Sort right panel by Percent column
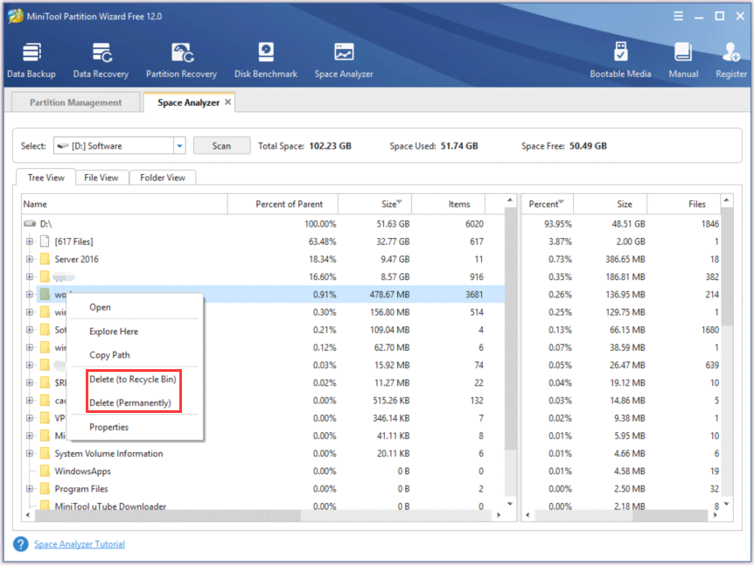 click(548, 204)
